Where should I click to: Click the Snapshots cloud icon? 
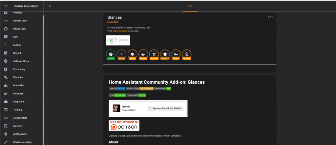tap(6, 101)
